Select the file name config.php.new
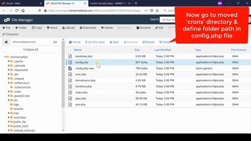Image resolution: width=251 pixels, height=141 pixels. (85, 68)
